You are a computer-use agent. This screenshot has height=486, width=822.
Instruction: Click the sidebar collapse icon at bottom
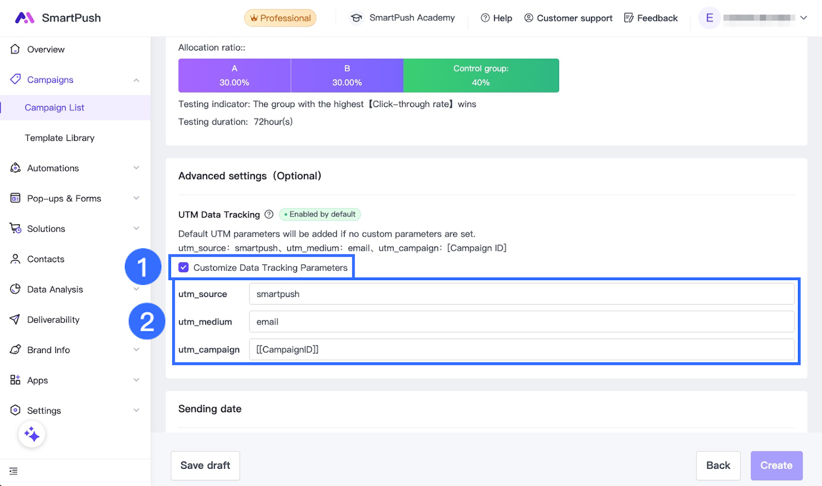14,471
